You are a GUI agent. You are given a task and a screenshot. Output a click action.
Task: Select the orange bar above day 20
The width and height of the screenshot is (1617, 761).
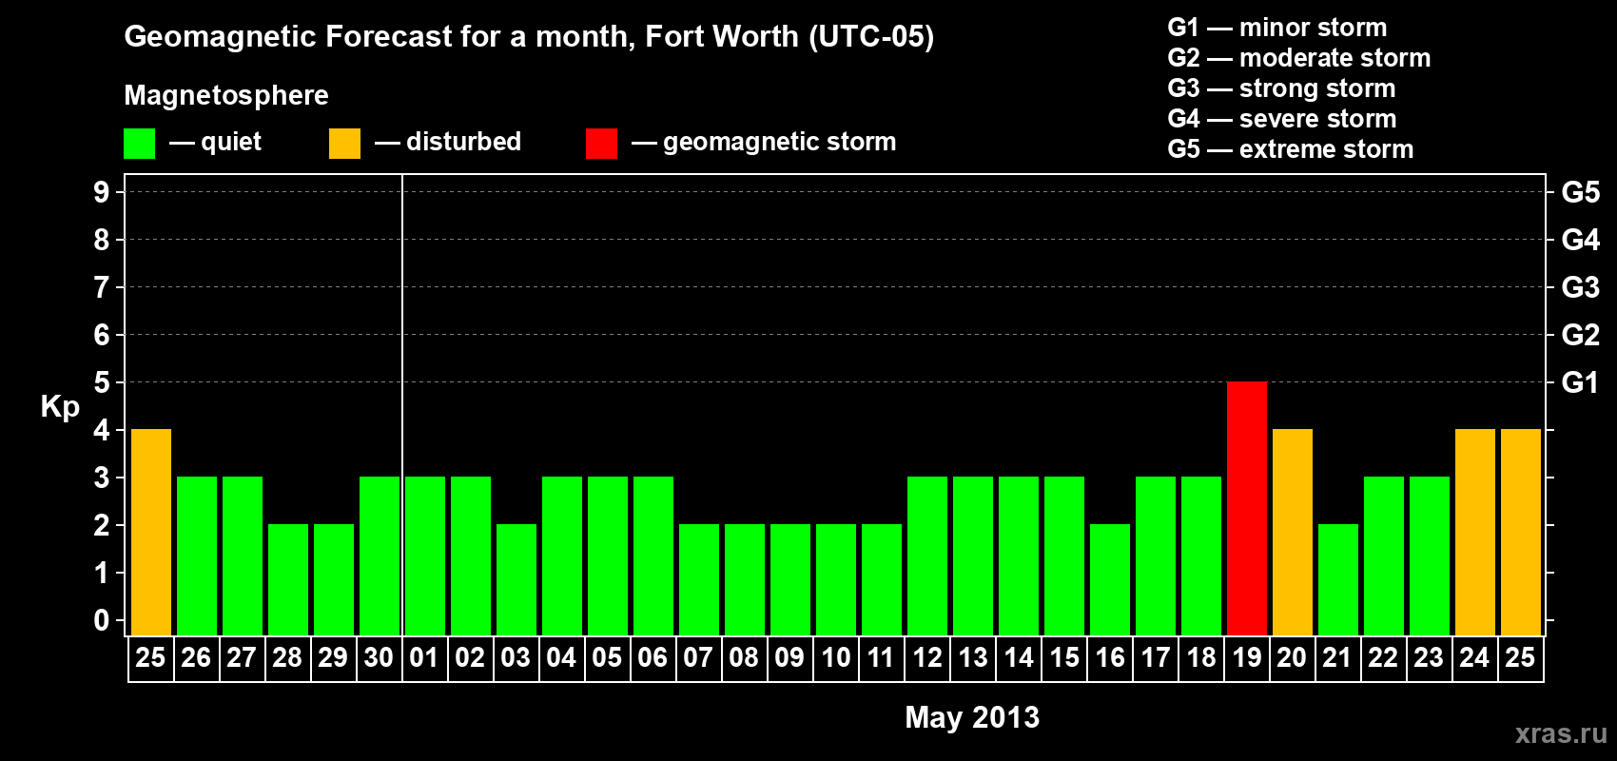point(1293,532)
